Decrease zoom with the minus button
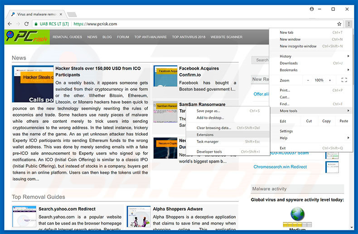Image resolution: width=358 pixels, height=234 pixels. 308,80
